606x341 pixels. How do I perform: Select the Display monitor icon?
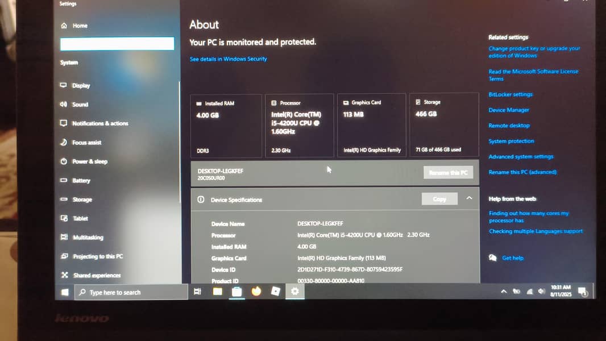[64, 85]
